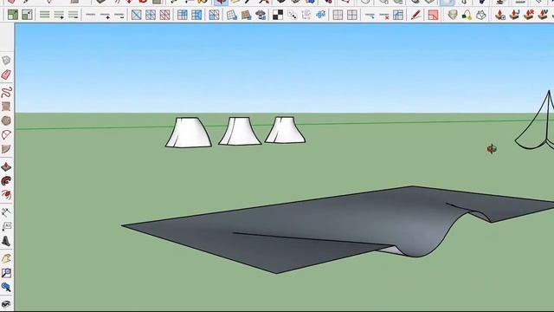Click the blue table-grid icon

click(x=183, y=15)
